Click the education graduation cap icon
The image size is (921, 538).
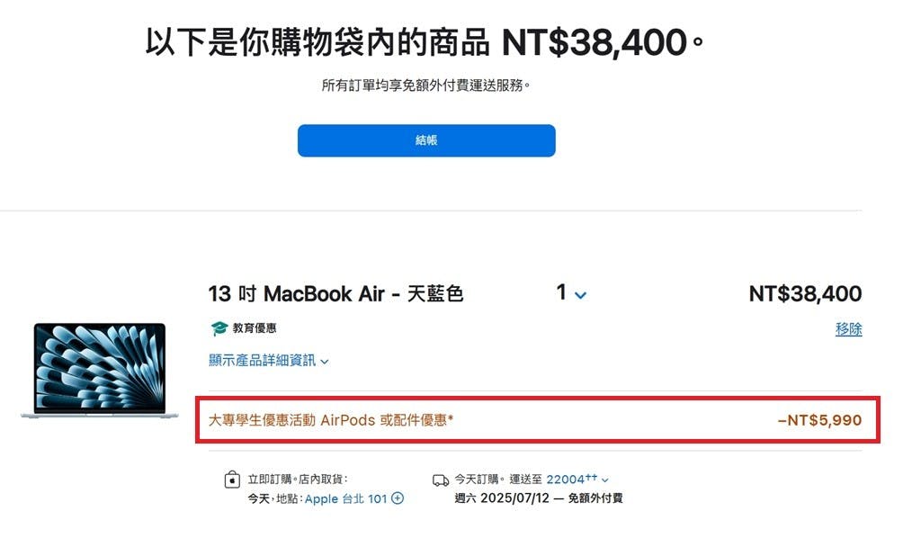[219, 328]
